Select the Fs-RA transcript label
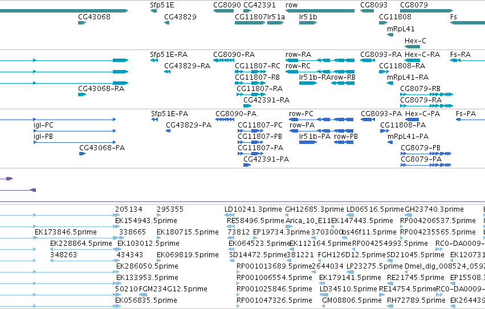Screen dimensions: 485x309 click(460, 55)
